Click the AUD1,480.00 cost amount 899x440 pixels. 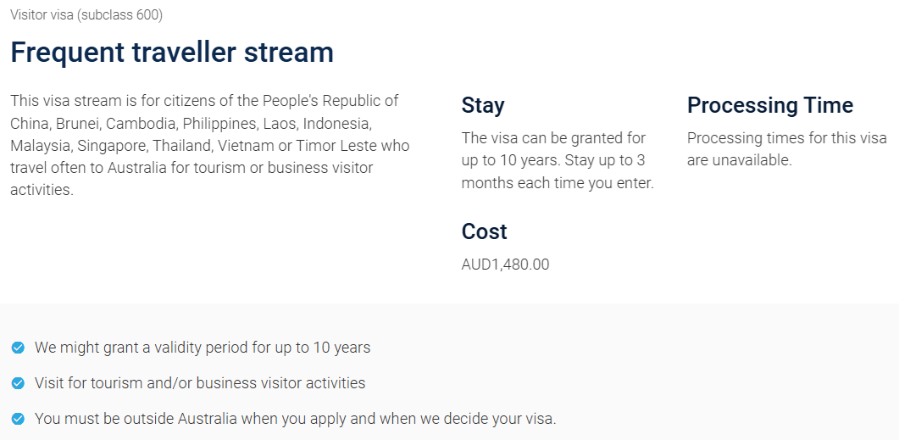click(505, 265)
